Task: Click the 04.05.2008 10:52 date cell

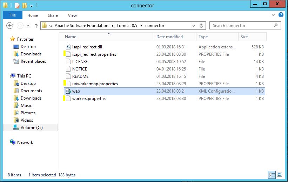Action: coord(171,62)
